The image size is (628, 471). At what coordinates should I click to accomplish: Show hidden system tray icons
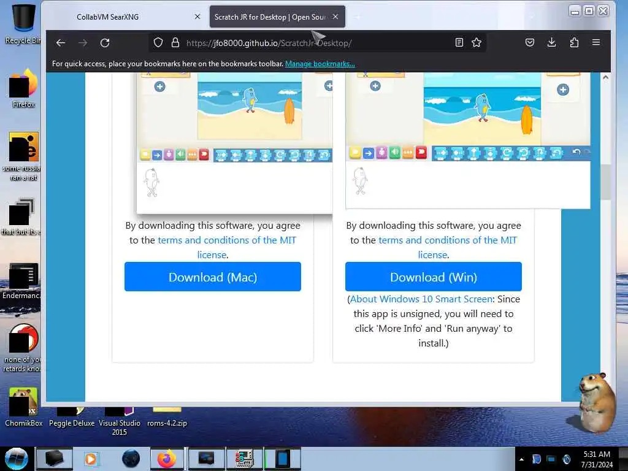pyautogui.click(x=521, y=459)
